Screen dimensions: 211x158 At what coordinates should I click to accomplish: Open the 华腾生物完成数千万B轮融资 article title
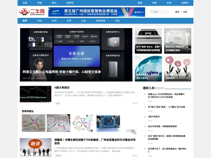coord(95,142)
